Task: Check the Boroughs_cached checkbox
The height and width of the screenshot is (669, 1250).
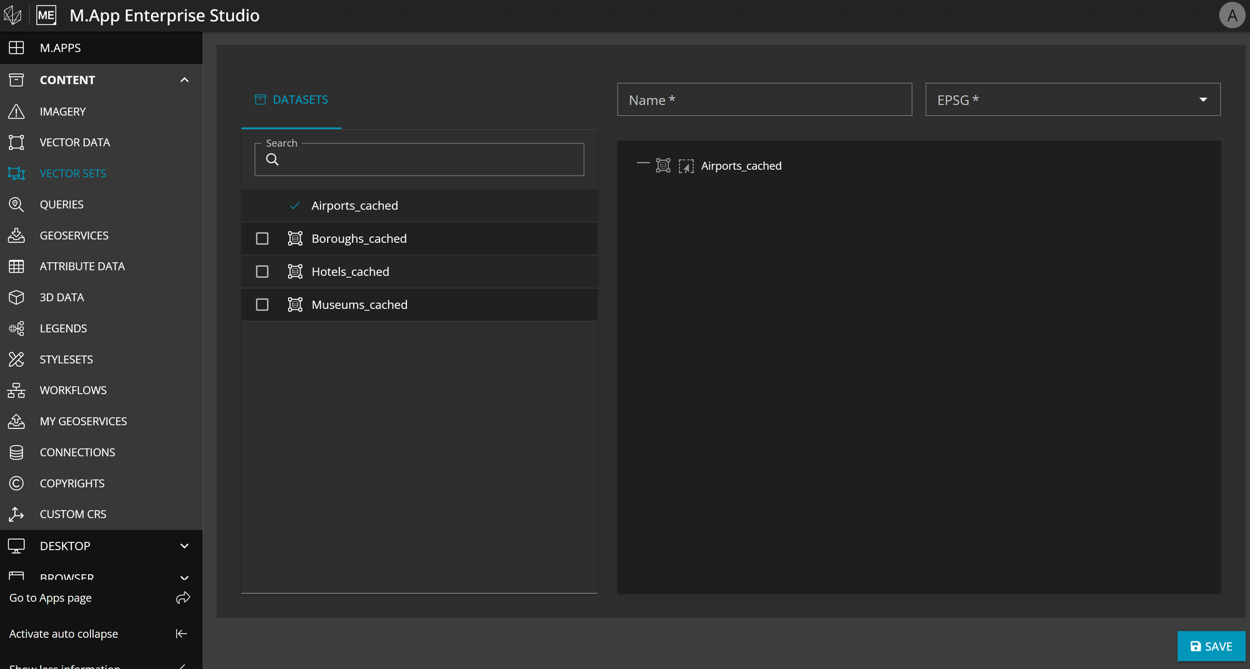Action: [262, 239]
